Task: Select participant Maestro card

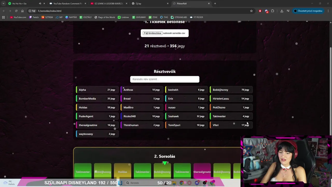Action: coord(142,108)
